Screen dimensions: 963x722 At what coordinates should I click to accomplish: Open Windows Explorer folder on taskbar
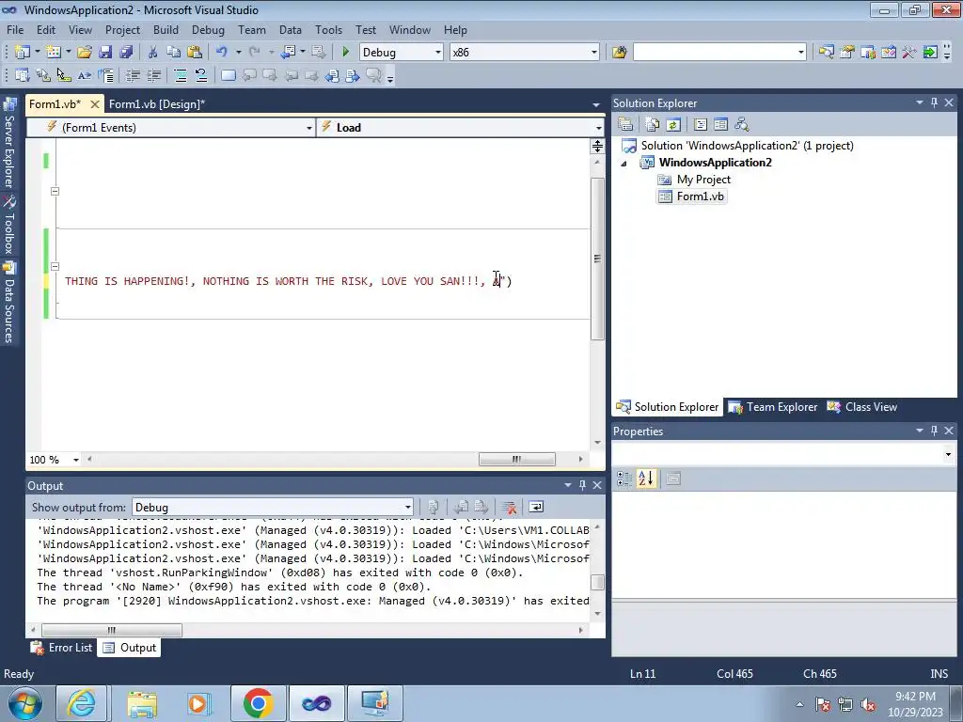click(x=142, y=703)
